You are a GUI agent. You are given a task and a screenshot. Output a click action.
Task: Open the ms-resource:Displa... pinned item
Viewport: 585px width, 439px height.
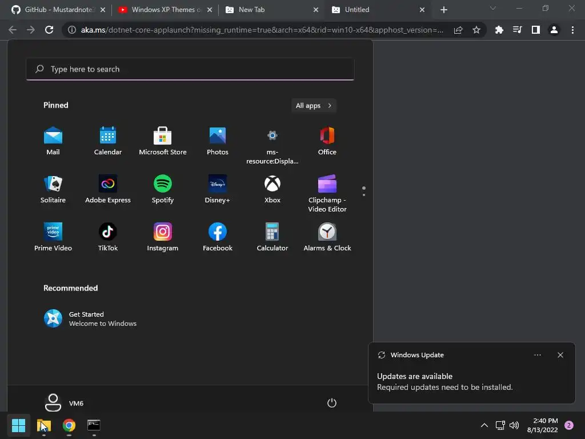pos(273,146)
